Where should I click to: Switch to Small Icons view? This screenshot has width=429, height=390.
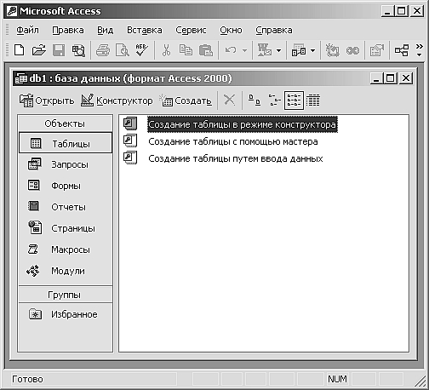tap(274, 100)
